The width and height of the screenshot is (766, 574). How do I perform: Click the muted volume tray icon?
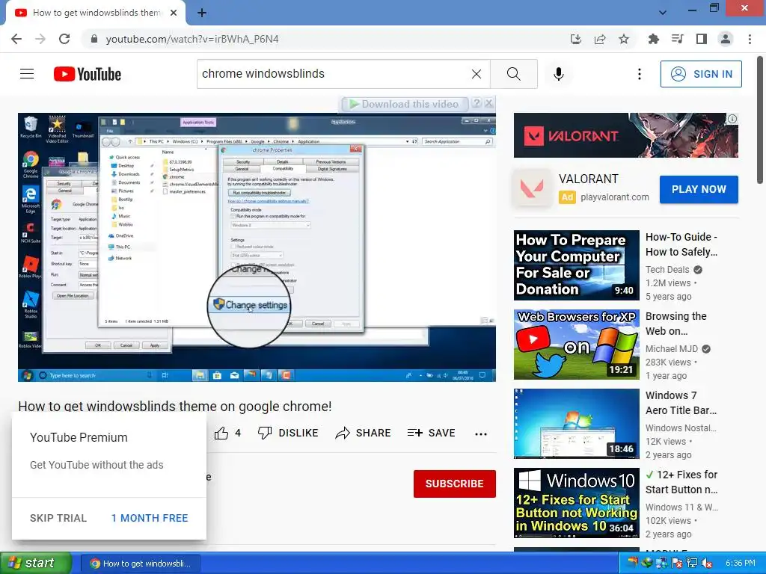(x=707, y=564)
